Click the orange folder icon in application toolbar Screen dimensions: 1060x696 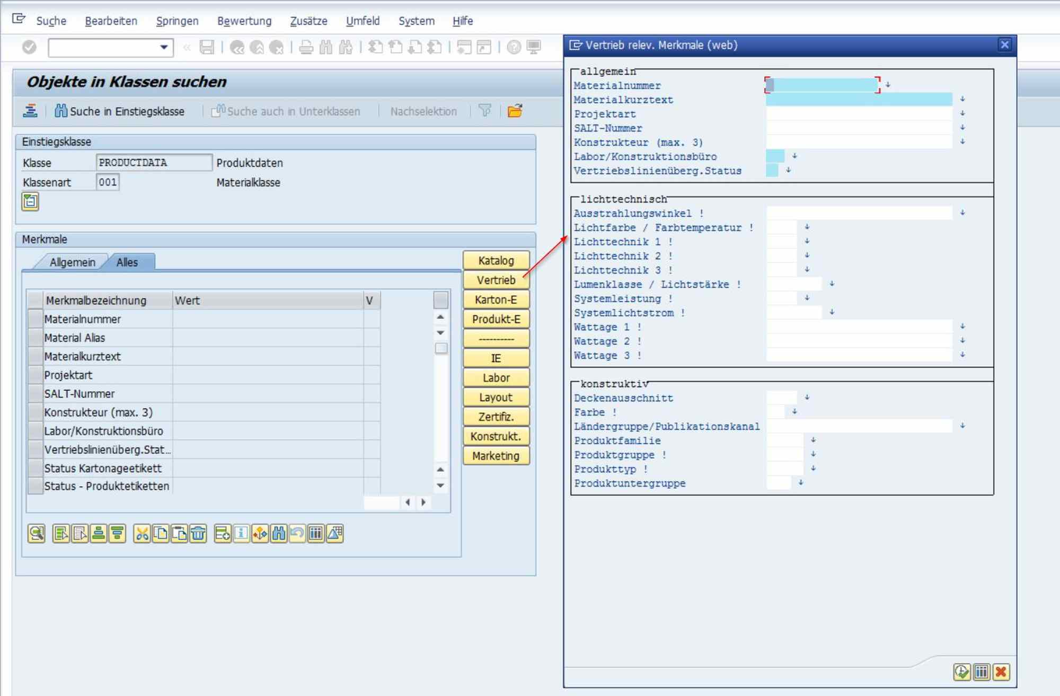[x=515, y=111]
